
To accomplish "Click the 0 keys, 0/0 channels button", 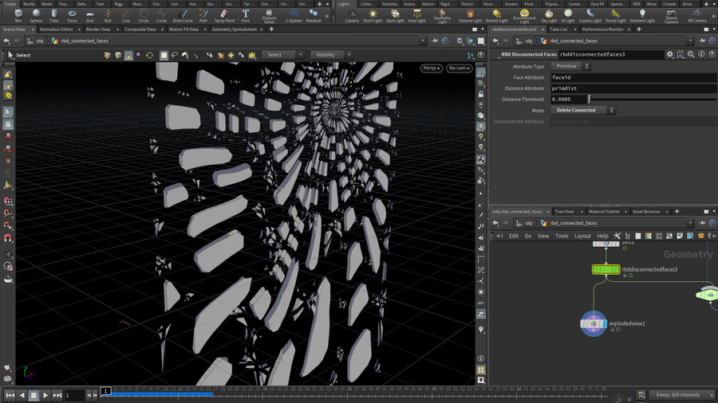I will 677,395.
